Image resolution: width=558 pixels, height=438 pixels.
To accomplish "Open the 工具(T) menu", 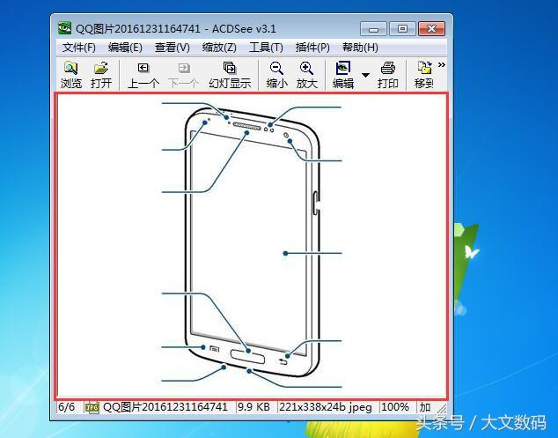I will pyautogui.click(x=266, y=48).
